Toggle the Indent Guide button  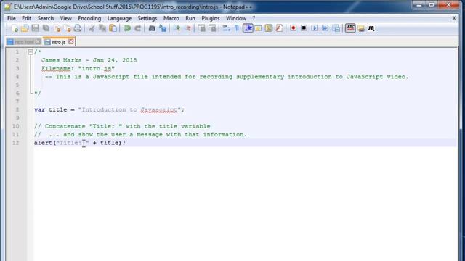click(248, 28)
